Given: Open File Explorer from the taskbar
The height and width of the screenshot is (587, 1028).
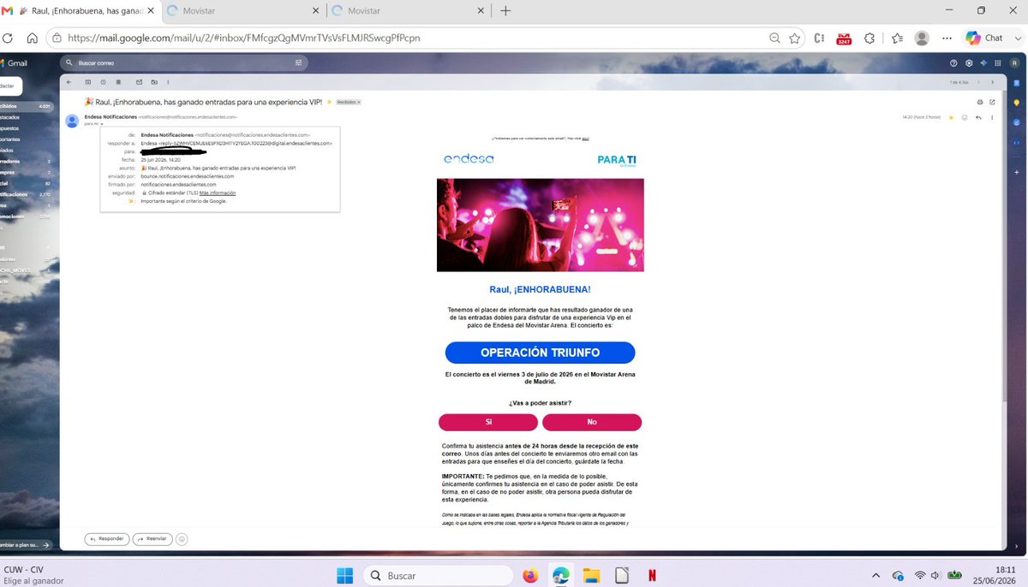Looking at the screenshot, I should click(591, 575).
